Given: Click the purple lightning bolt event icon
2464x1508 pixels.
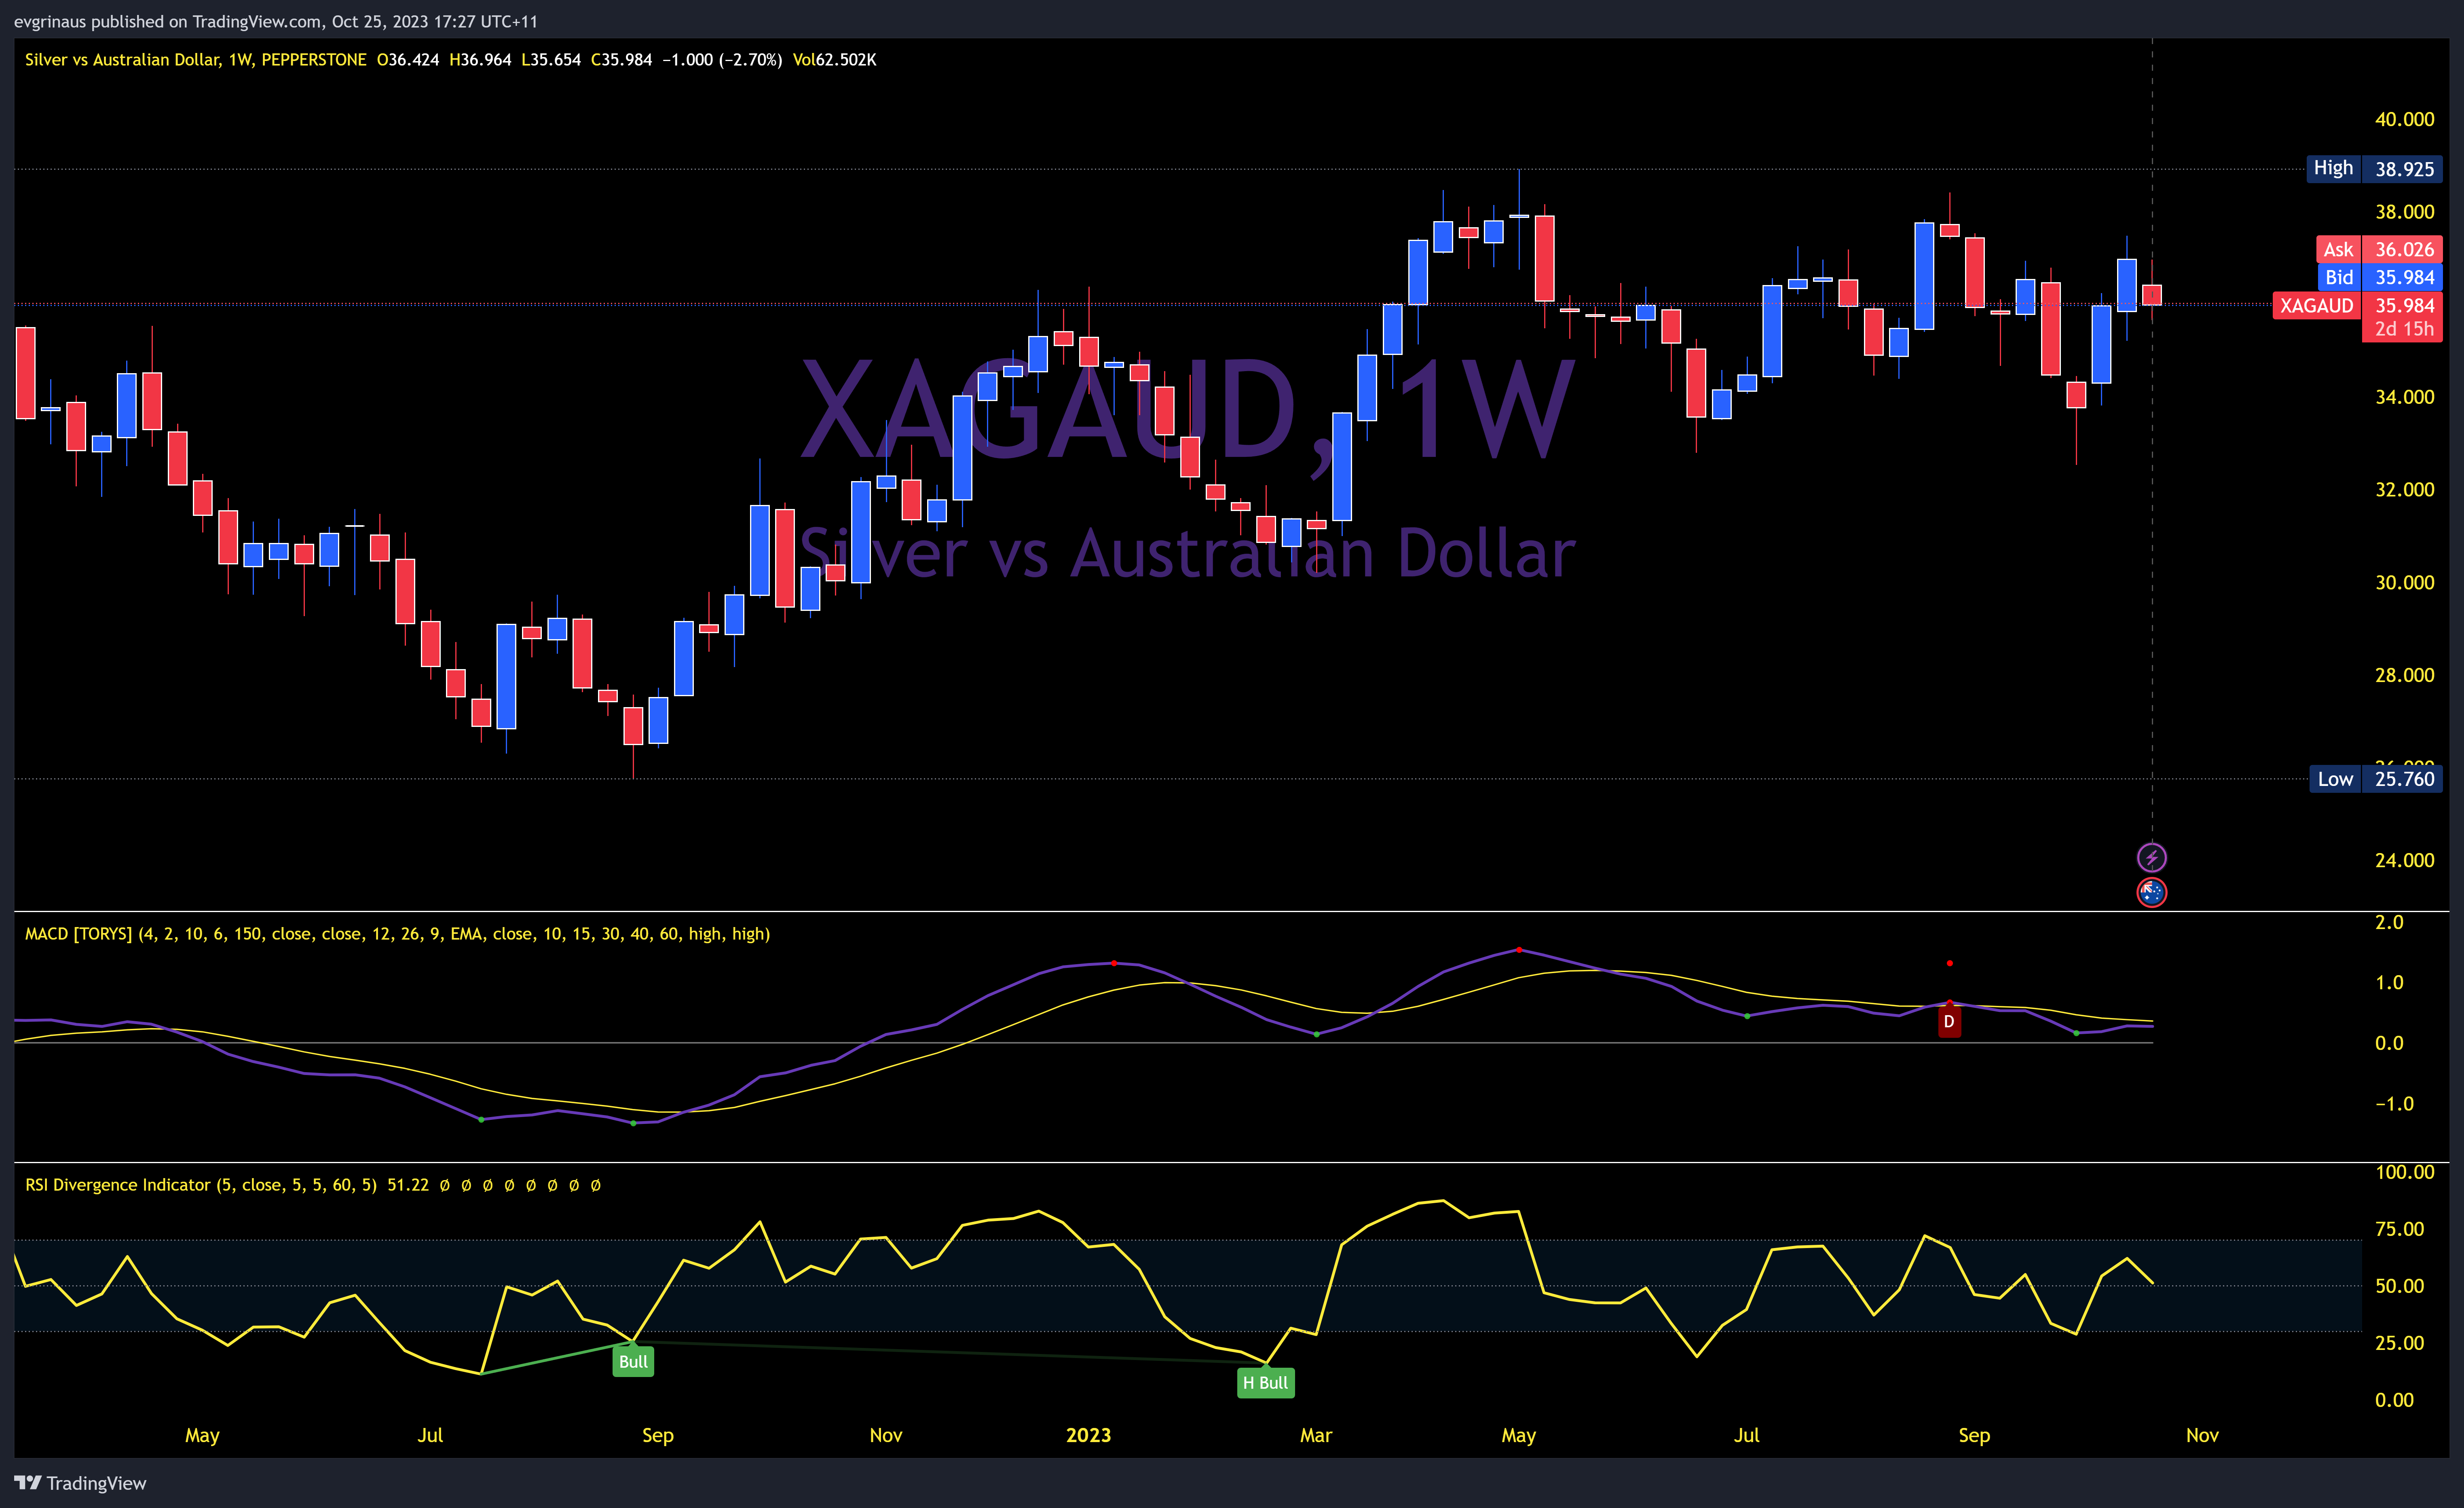Looking at the screenshot, I should [2151, 857].
